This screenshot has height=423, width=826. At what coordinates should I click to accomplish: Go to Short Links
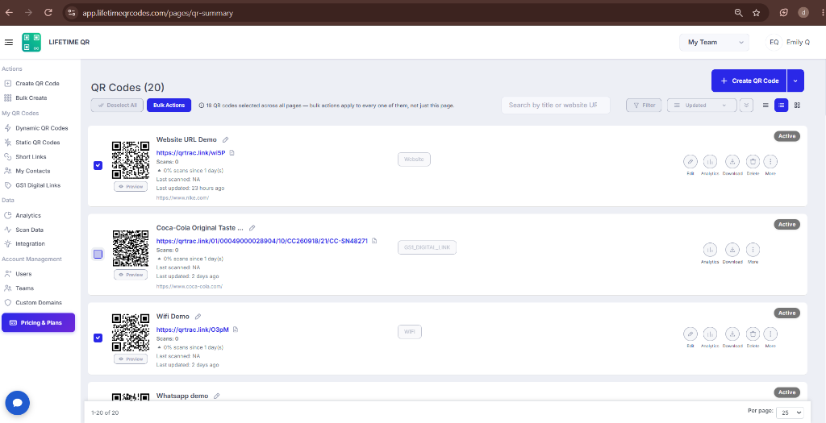coord(31,157)
